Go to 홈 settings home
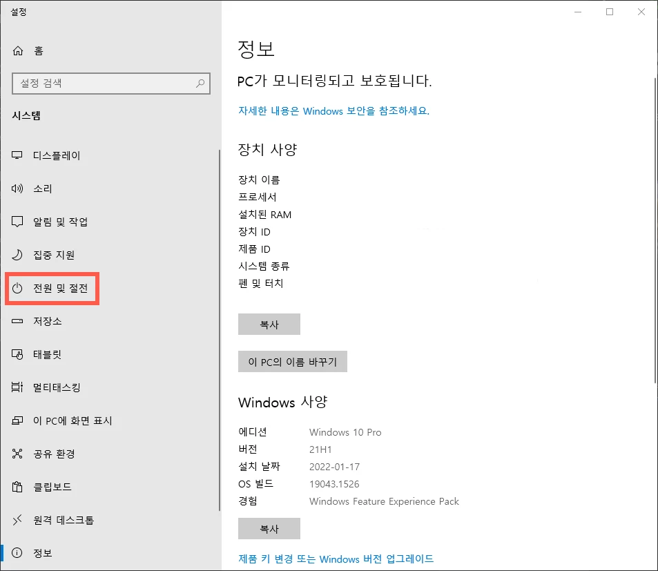The height and width of the screenshot is (571, 658). (x=110, y=51)
